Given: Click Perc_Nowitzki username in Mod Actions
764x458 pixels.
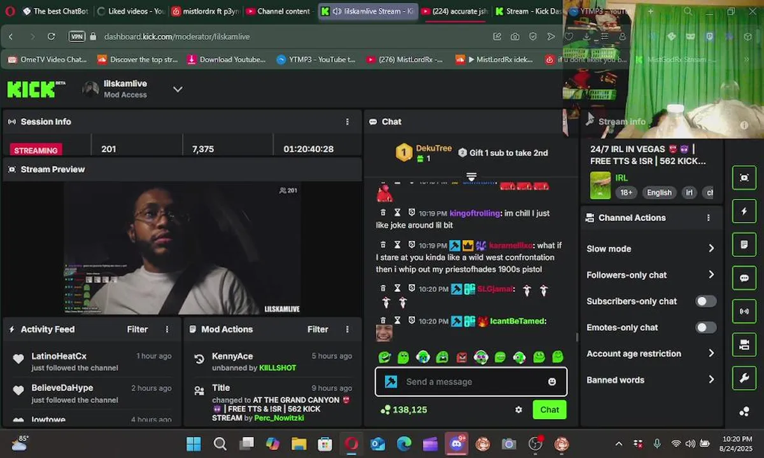Looking at the screenshot, I should tap(279, 418).
